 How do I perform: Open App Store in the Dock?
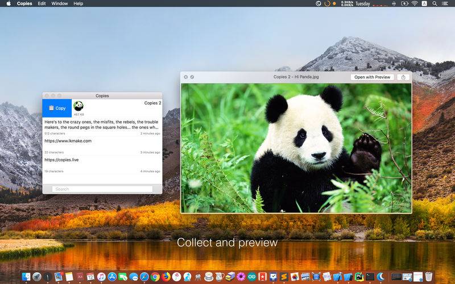pyautogui.click(x=112, y=277)
